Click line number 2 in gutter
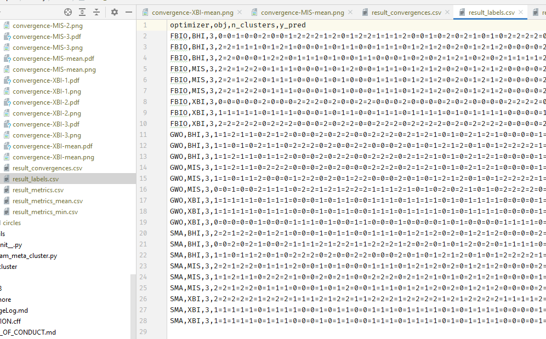This screenshot has width=546, height=339. click(145, 36)
